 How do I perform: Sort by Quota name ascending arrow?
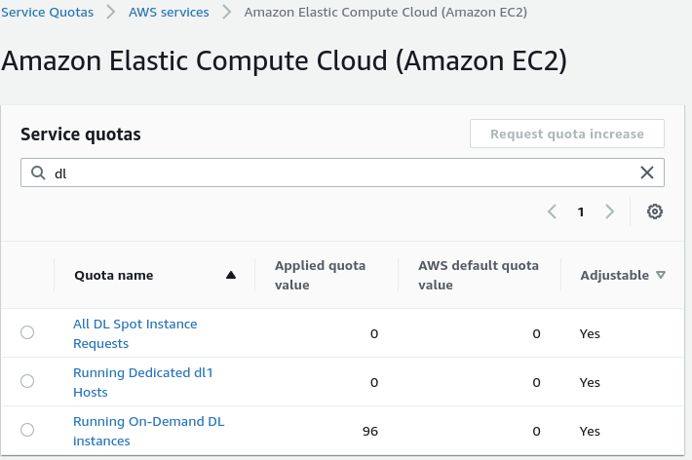pyautogui.click(x=231, y=275)
